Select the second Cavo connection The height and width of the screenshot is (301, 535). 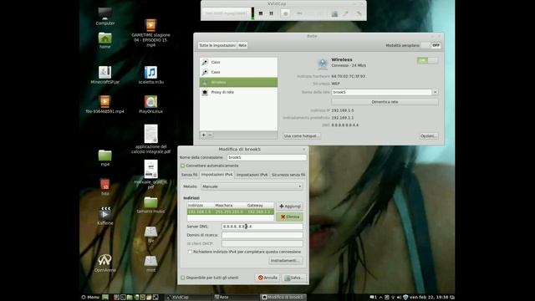(x=238, y=72)
